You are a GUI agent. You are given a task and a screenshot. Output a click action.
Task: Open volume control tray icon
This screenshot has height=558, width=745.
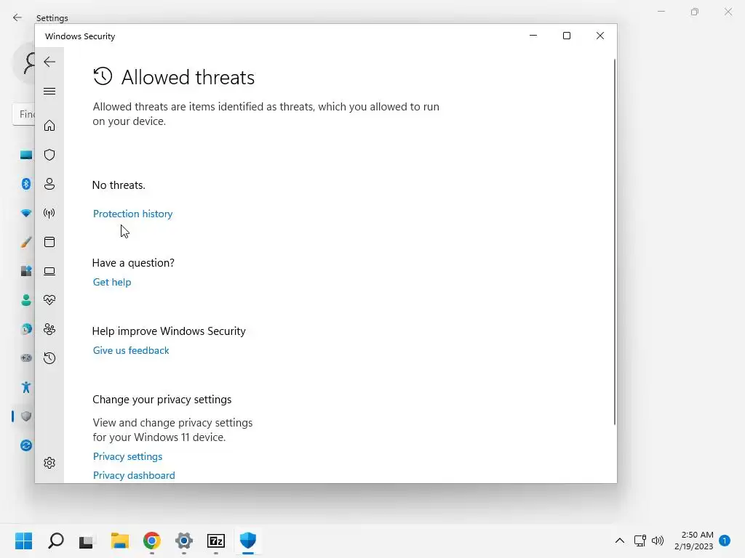[x=658, y=541]
